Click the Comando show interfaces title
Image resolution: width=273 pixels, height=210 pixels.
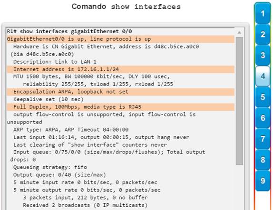pos(126,7)
